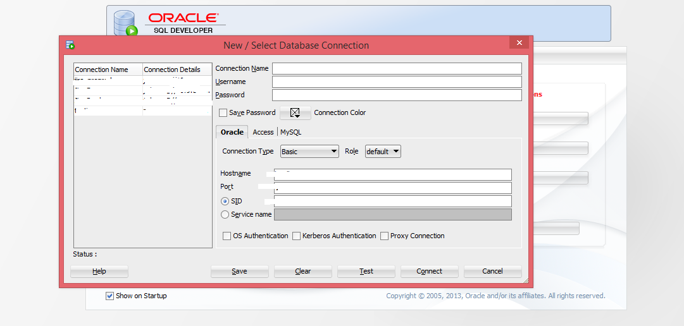Open the Connection Color picker
This screenshot has height=326, width=684.
(x=295, y=113)
